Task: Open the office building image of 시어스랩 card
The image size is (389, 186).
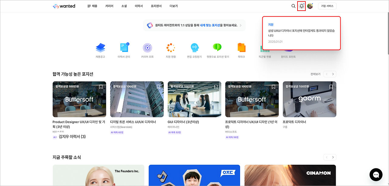Action: point(137,99)
